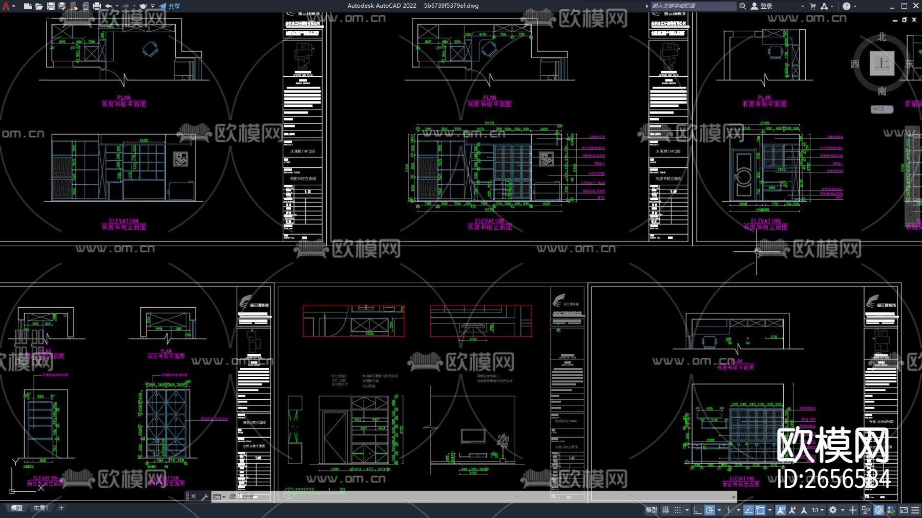The image size is (922, 518).
Task: Switch to the 模型 model tab
Action: click(17, 508)
